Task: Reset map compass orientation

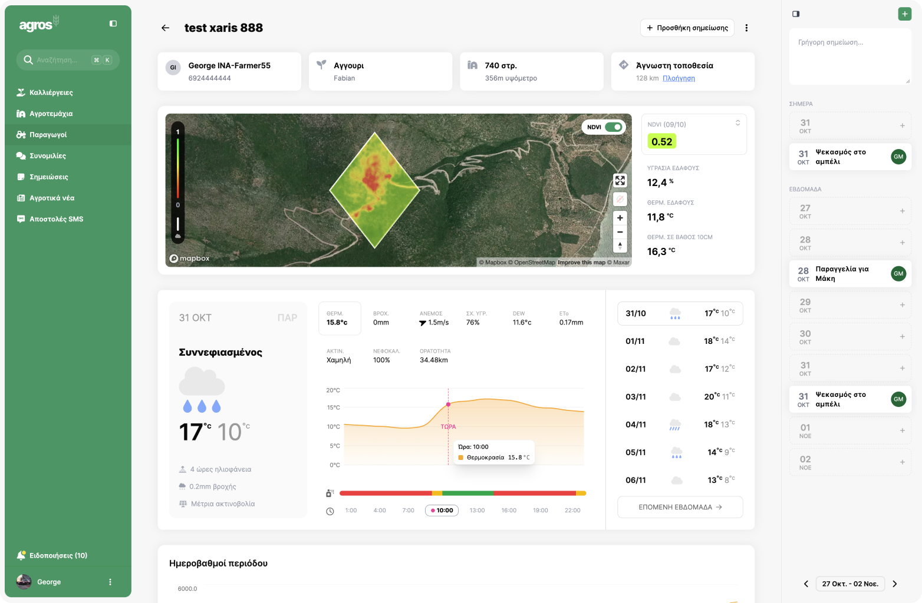Action: tap(620, 246)
